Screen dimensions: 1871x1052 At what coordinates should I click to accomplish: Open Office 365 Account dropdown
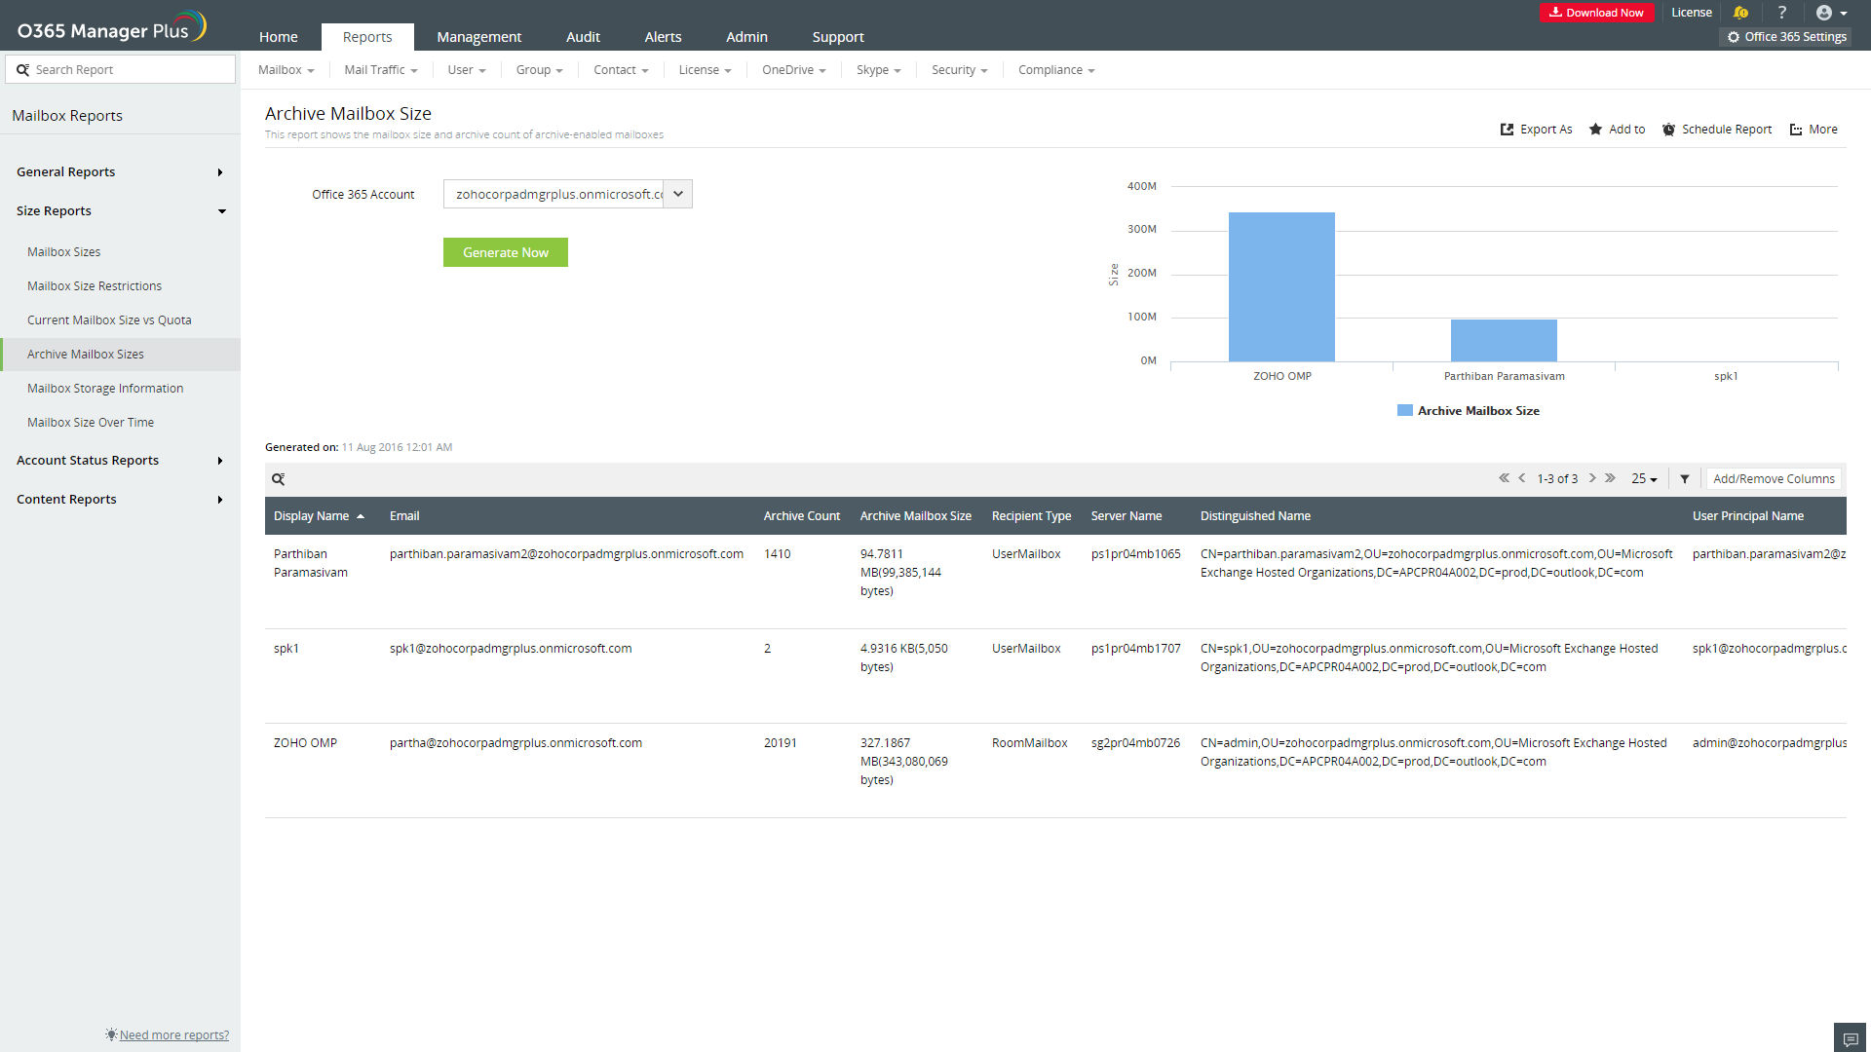[677, 194]
